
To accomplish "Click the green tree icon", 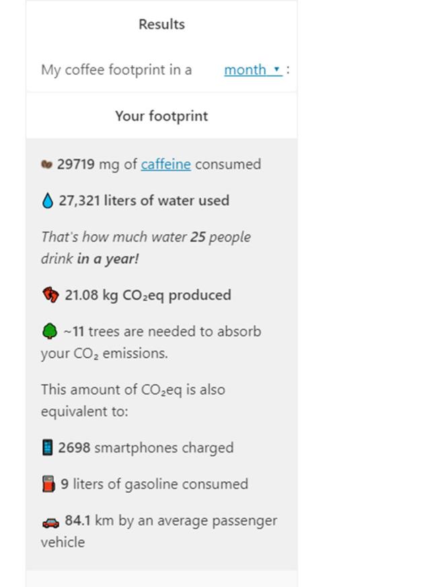I will [50, 331].
